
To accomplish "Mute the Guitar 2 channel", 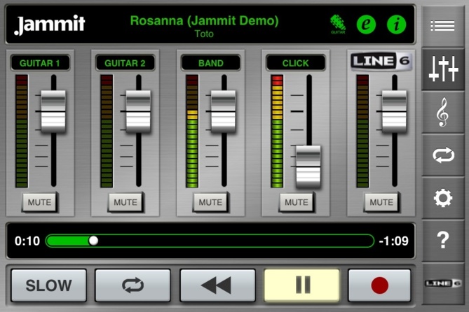I will 125,202.
